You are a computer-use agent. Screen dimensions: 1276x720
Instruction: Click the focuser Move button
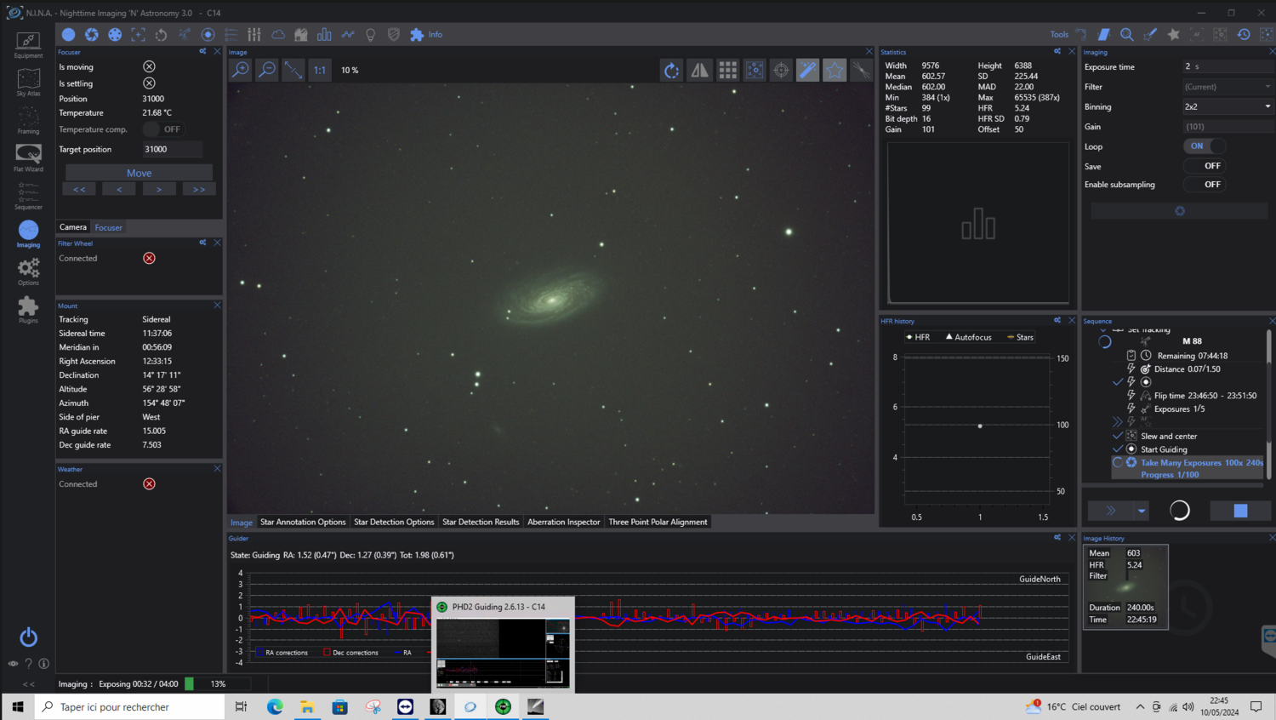pyautogui.click(x=139, y=173)
